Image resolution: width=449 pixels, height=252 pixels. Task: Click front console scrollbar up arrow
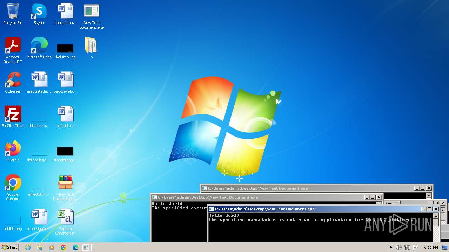click(x=436, y=215)
